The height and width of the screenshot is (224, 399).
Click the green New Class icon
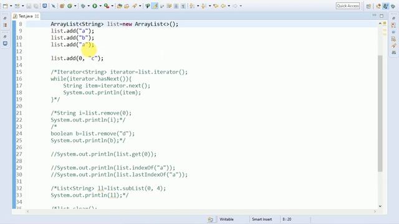[70, 6]
